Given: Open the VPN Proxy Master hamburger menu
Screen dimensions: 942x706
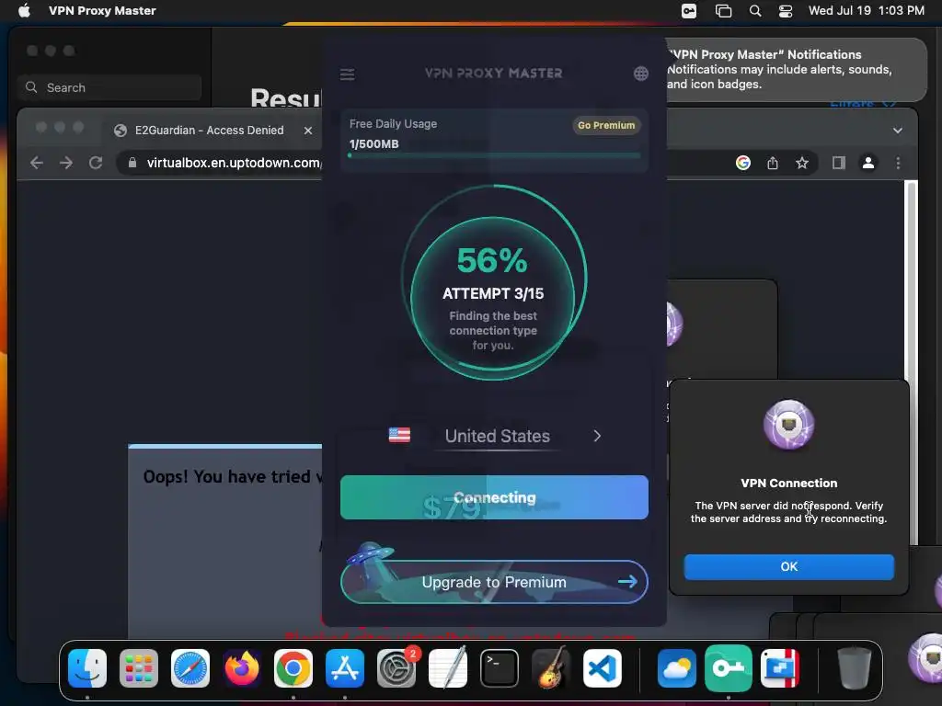Looking at the screenshot, I should point(347,74).
